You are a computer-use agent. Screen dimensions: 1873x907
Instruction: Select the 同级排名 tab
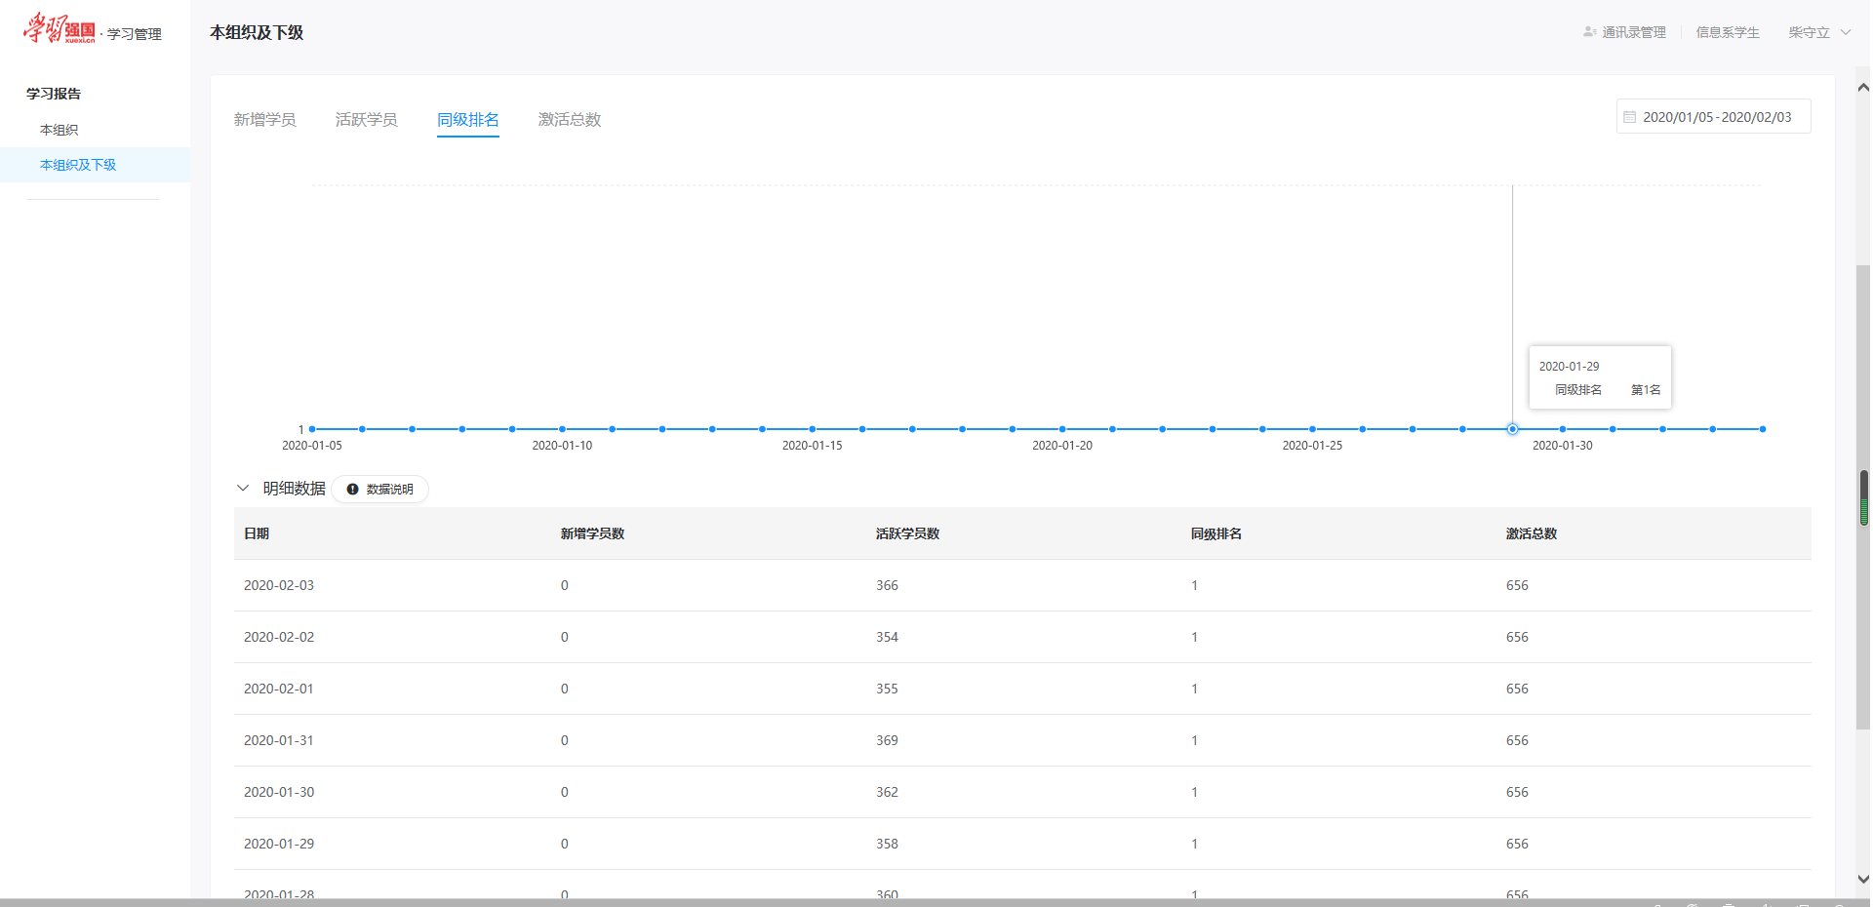[467, 120]
